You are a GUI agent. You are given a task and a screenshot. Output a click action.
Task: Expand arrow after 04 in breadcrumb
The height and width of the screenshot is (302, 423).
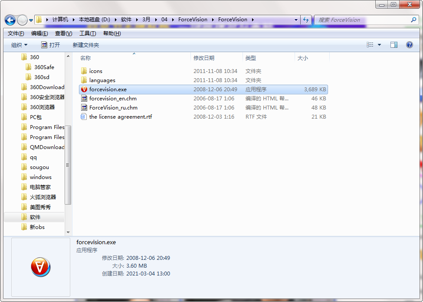coord(173,20)
